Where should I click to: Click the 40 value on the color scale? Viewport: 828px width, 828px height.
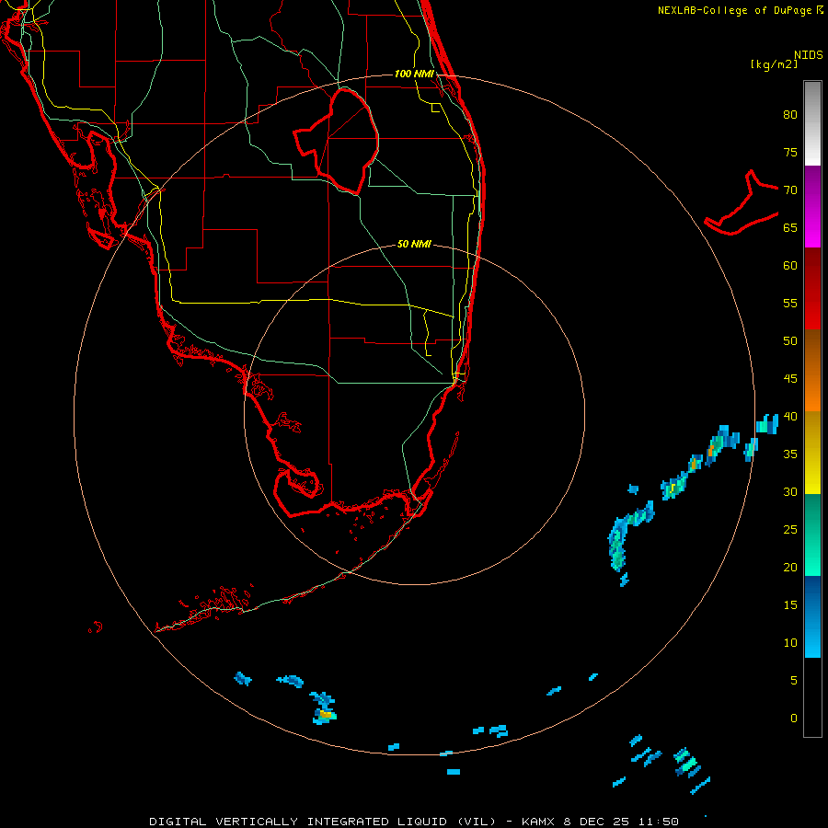pyautogui.click(x=790, y=416)
